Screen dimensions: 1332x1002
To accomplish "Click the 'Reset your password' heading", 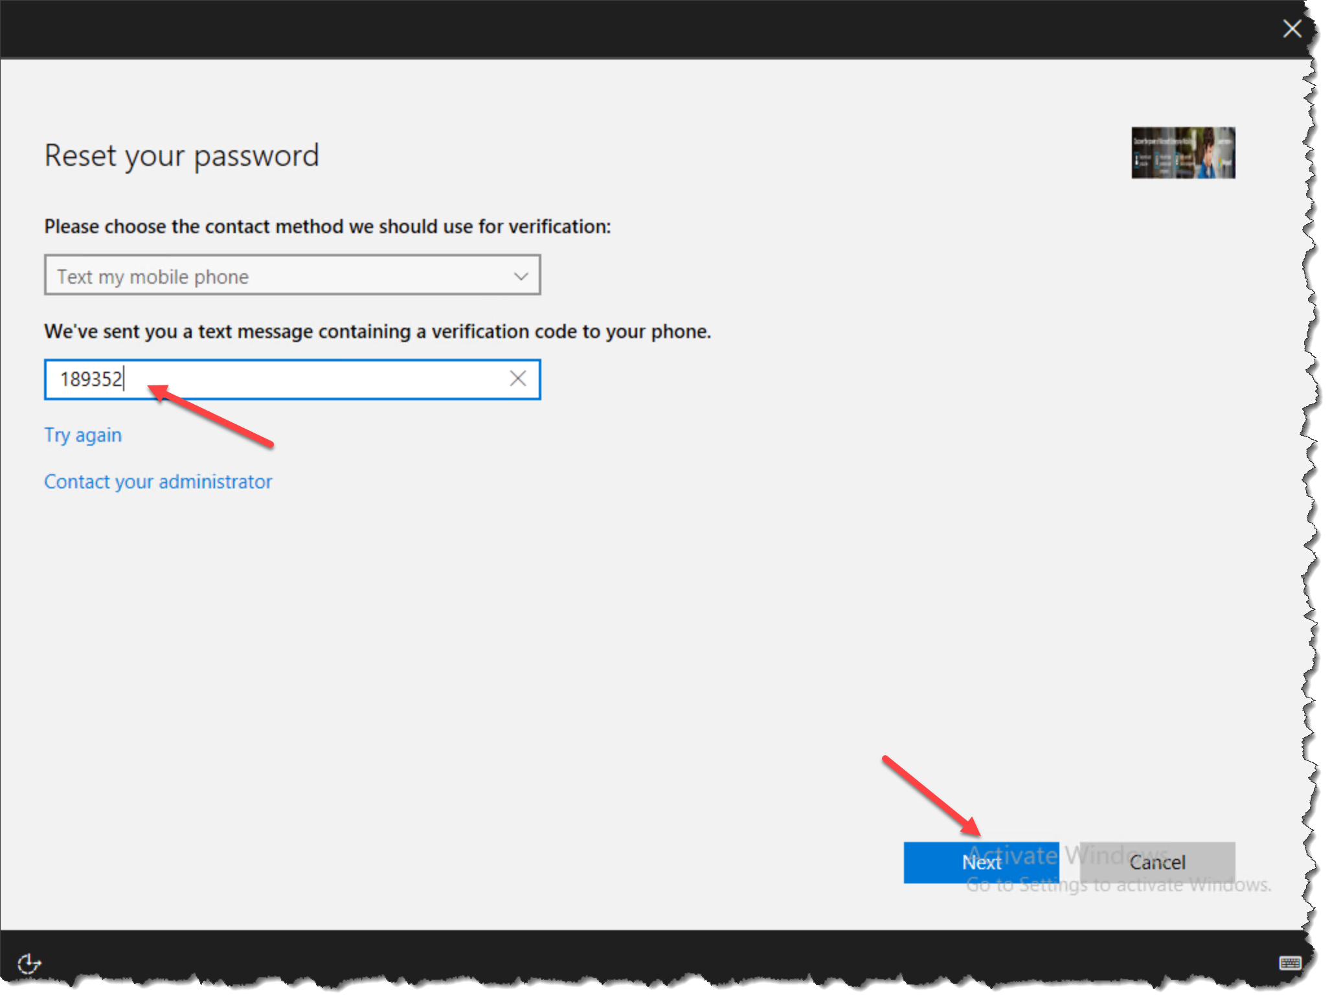I will pos(181,155).
